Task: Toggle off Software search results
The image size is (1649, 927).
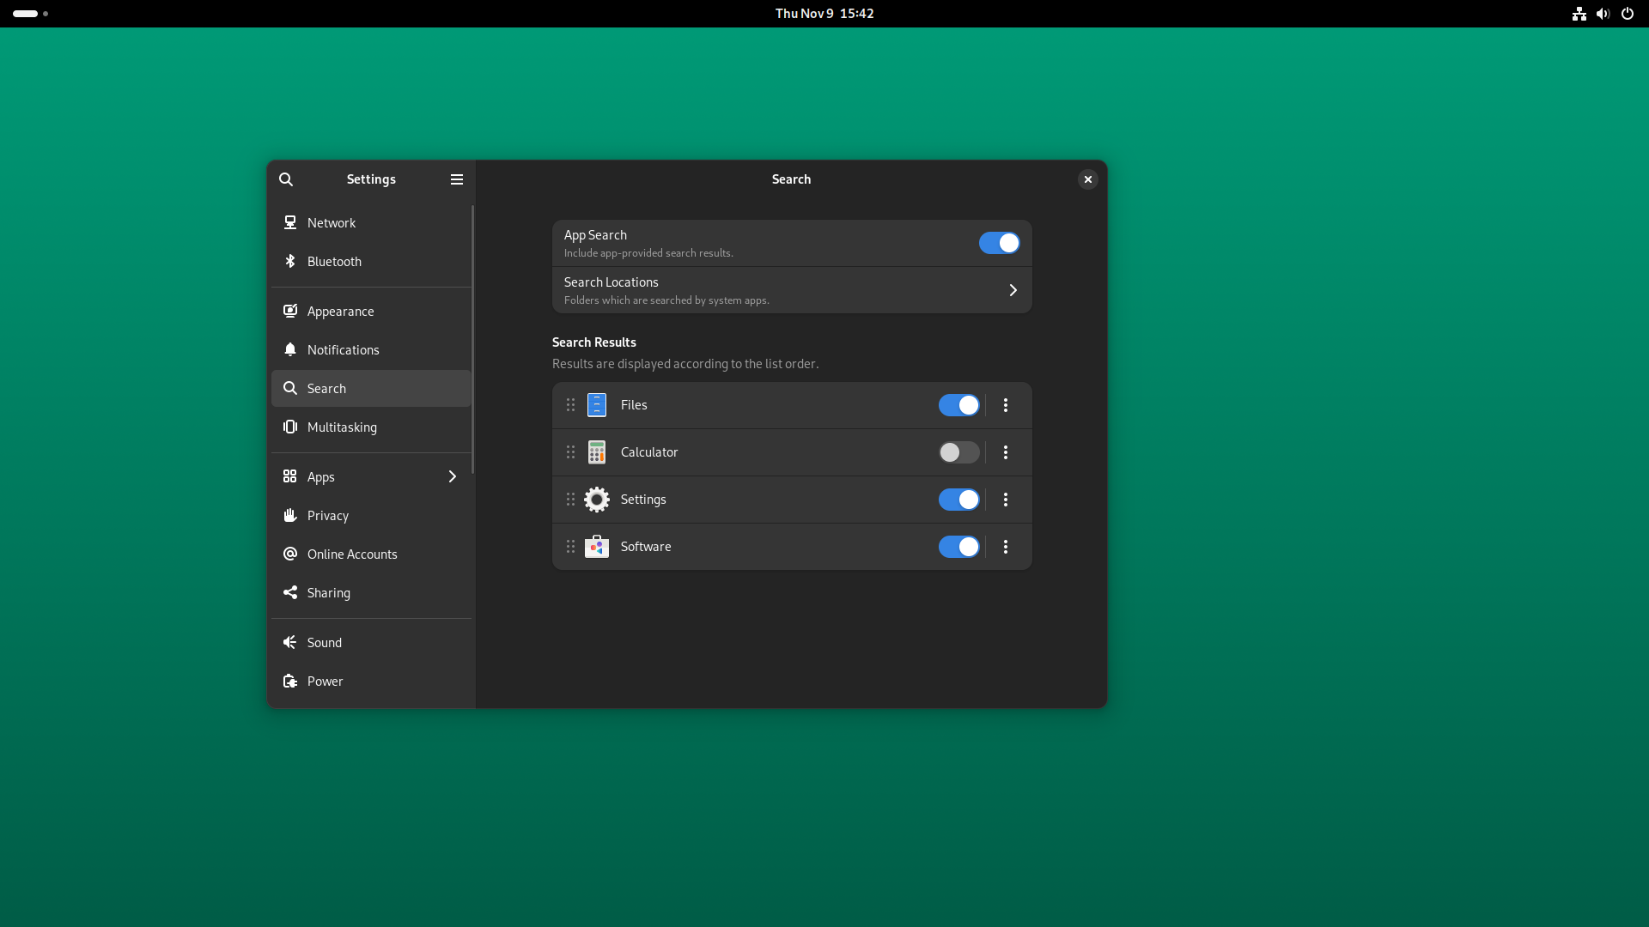Action: click(959, 547)
